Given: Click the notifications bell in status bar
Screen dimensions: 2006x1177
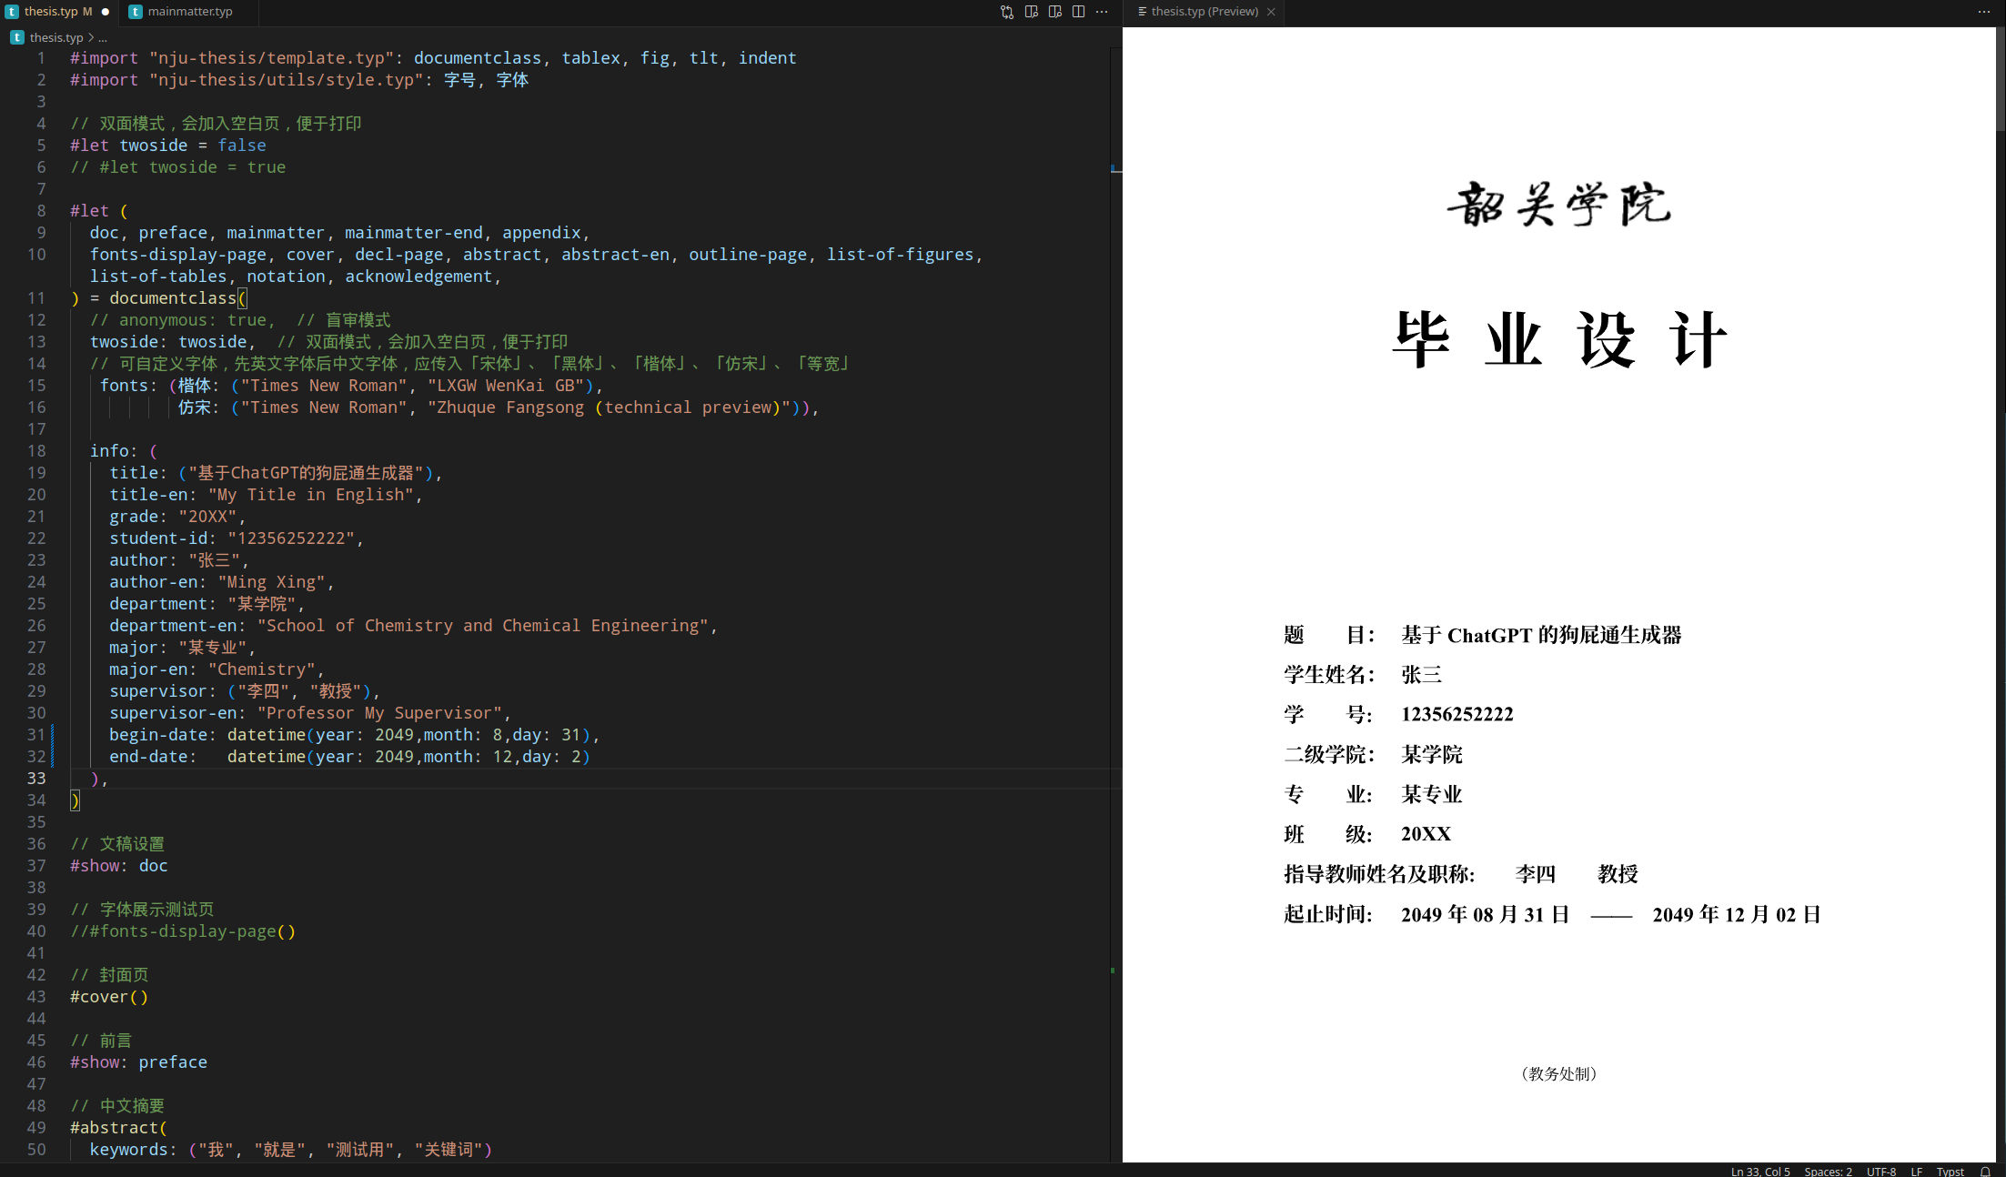Looking at the screenshot, I should pyautogui.click(x=1985, y=1171).
